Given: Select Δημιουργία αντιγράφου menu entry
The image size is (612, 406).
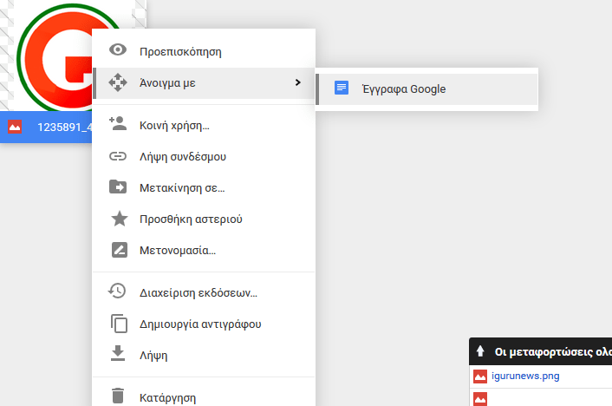Looking at the screenshot, I should (200, 324).
